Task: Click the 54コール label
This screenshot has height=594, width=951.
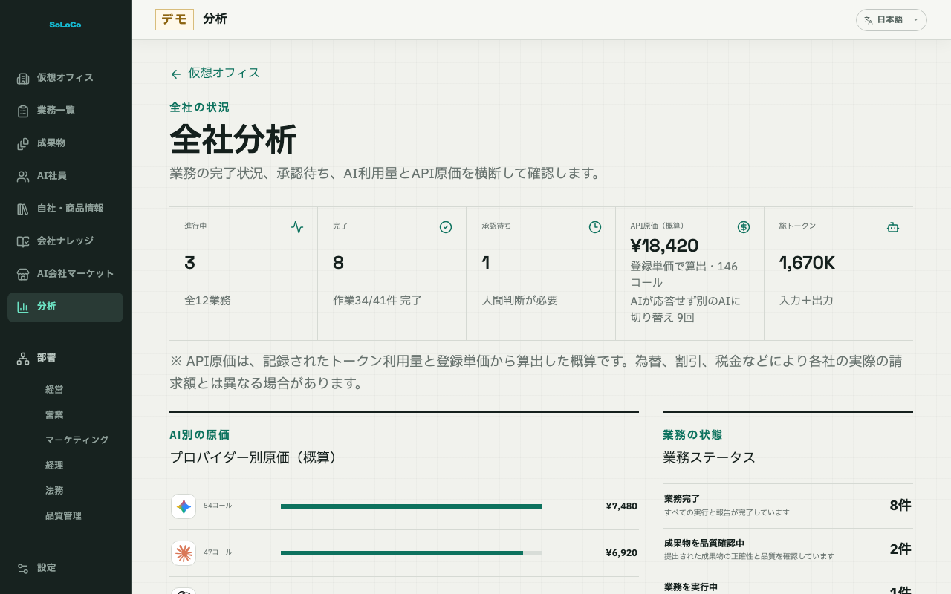Action: click(218, 506)
